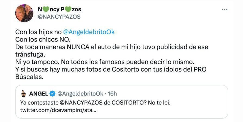The width and height of the screenshot is (243, 122).
Task: Open the @AngeldebritoOk mention link
Action: [89, 32]
